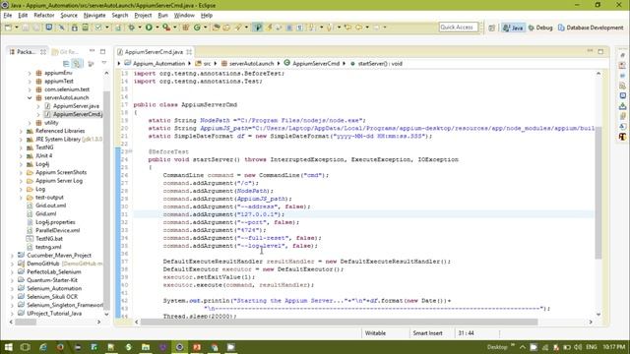Click the New file toolbar icon
The width and height of the screenshot is (630, 354).
pos(9,28)
